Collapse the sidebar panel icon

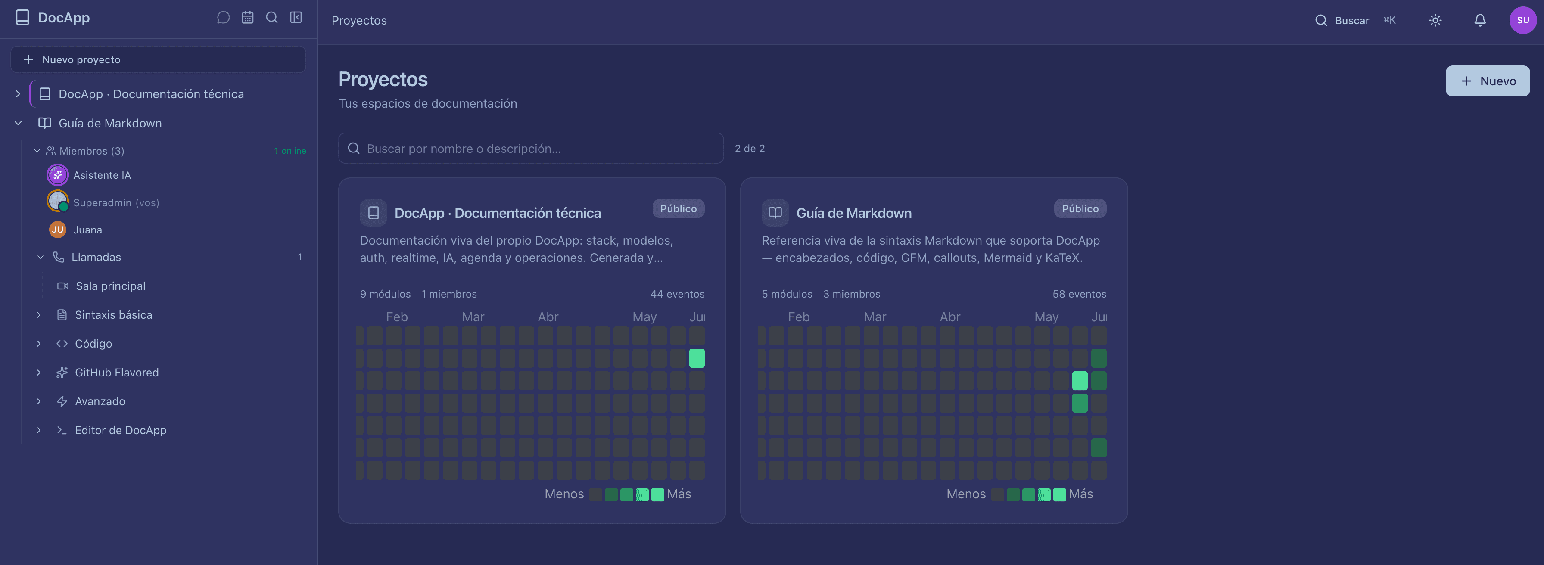pos(296,17)
